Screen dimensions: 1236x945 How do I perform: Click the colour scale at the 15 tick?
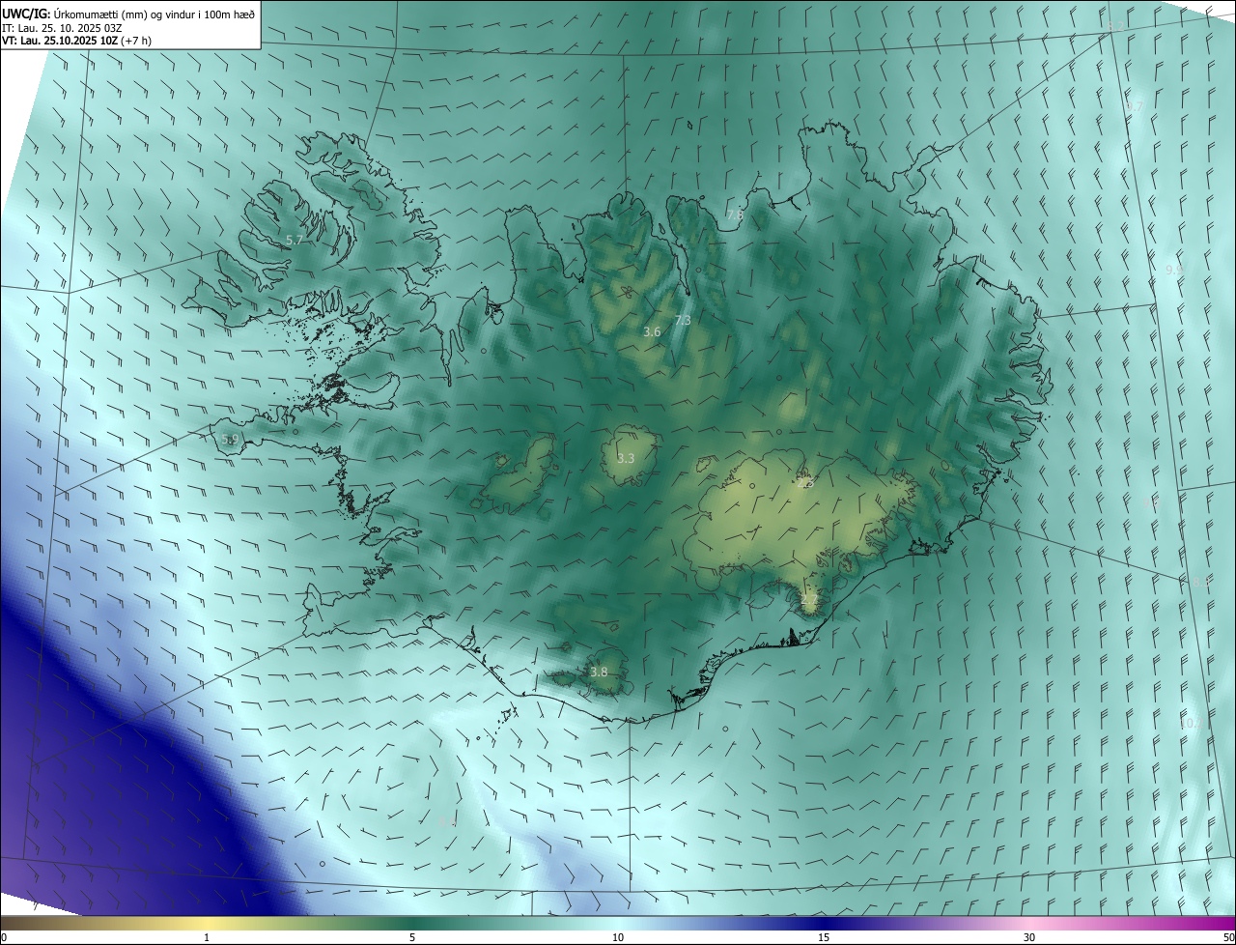tap(824, 937)
